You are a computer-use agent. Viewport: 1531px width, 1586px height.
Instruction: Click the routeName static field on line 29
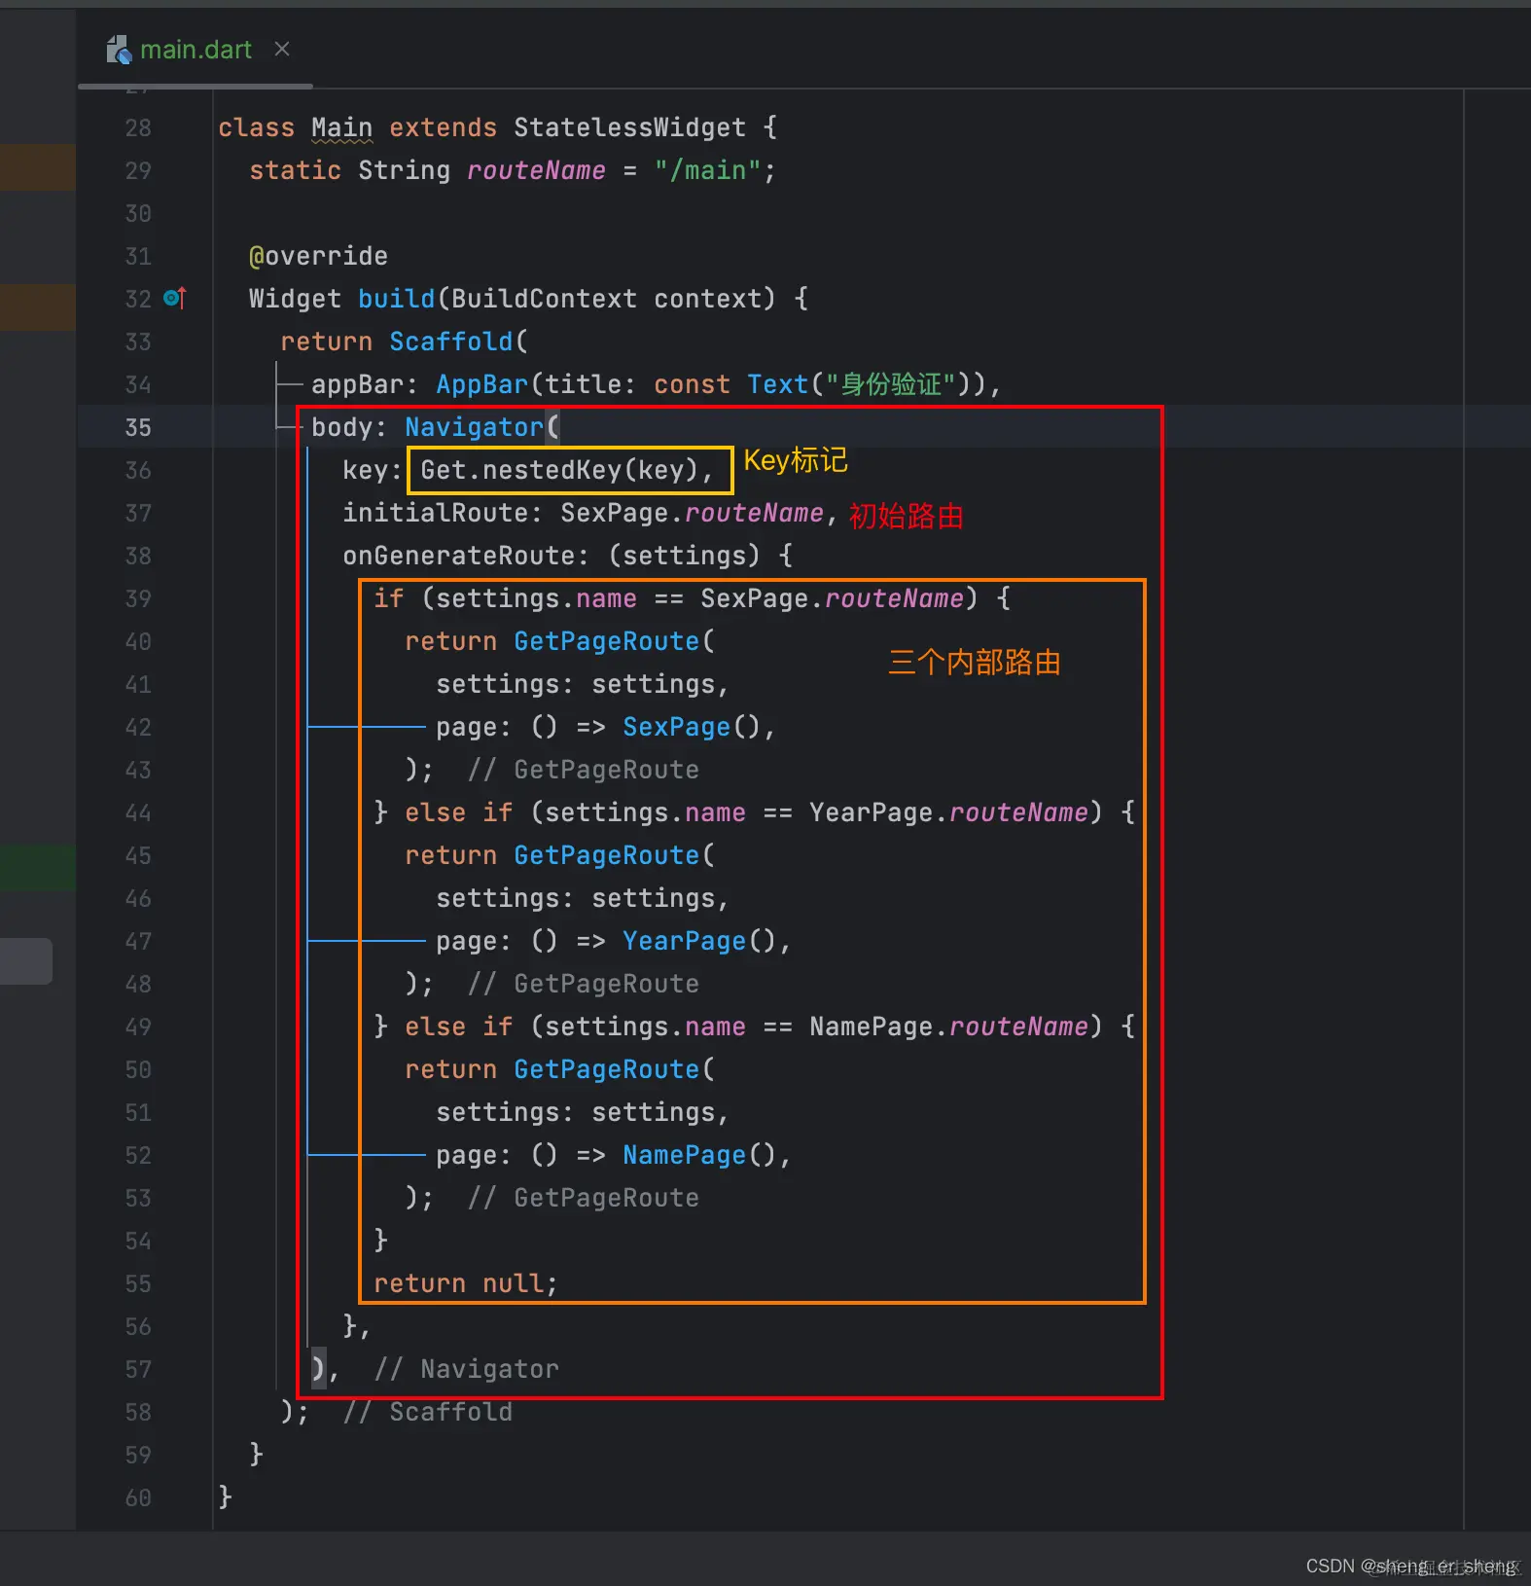click(536, 170)
